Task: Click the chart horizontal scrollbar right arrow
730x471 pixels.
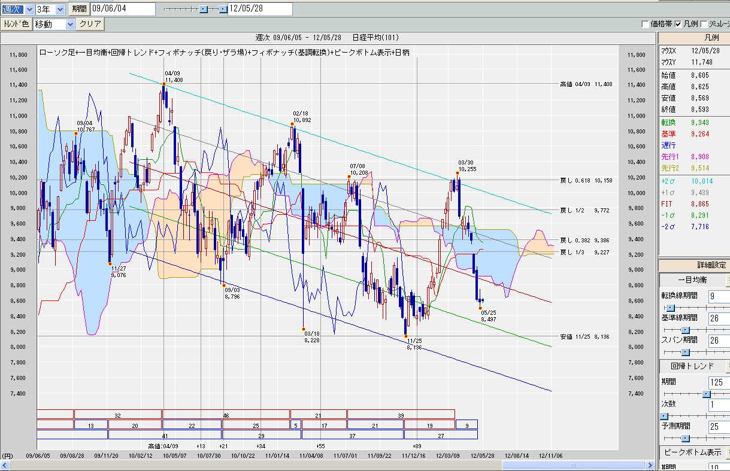Action: click(x=651, y=465)
